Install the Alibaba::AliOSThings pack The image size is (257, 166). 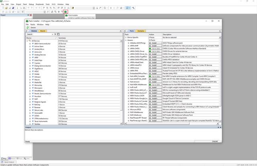coord(155,43)
